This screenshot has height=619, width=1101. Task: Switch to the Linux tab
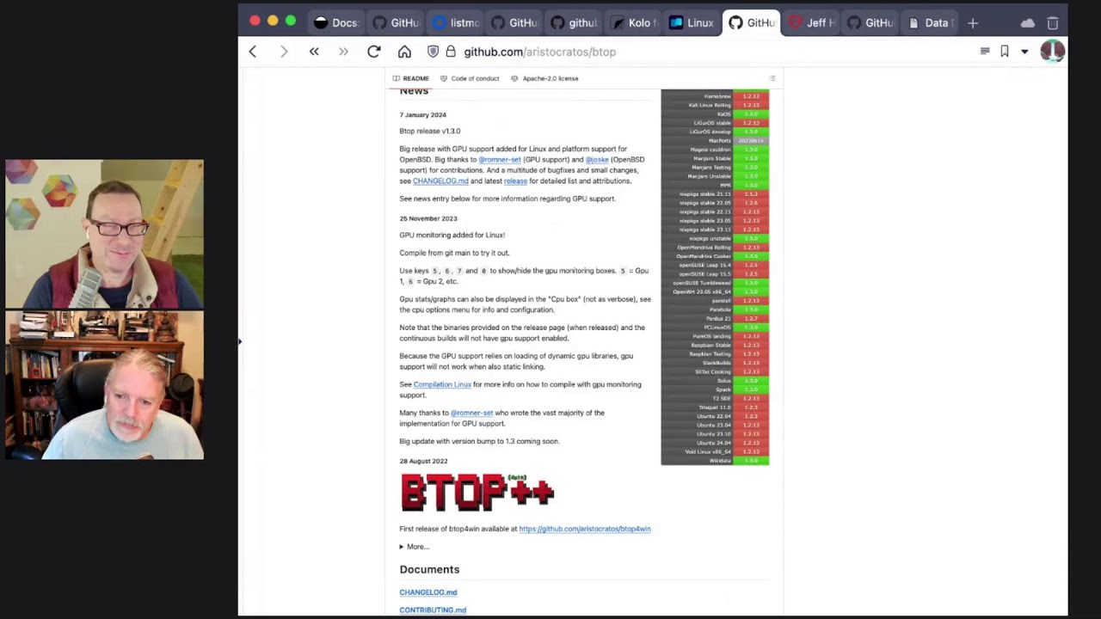coord(692,23)
